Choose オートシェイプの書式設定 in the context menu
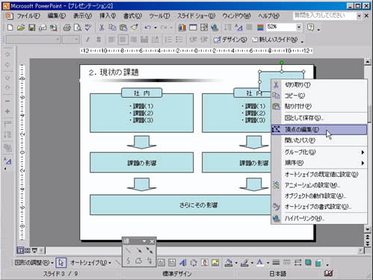The width and height of the screenshot is (373, 280). pos(319,207)
